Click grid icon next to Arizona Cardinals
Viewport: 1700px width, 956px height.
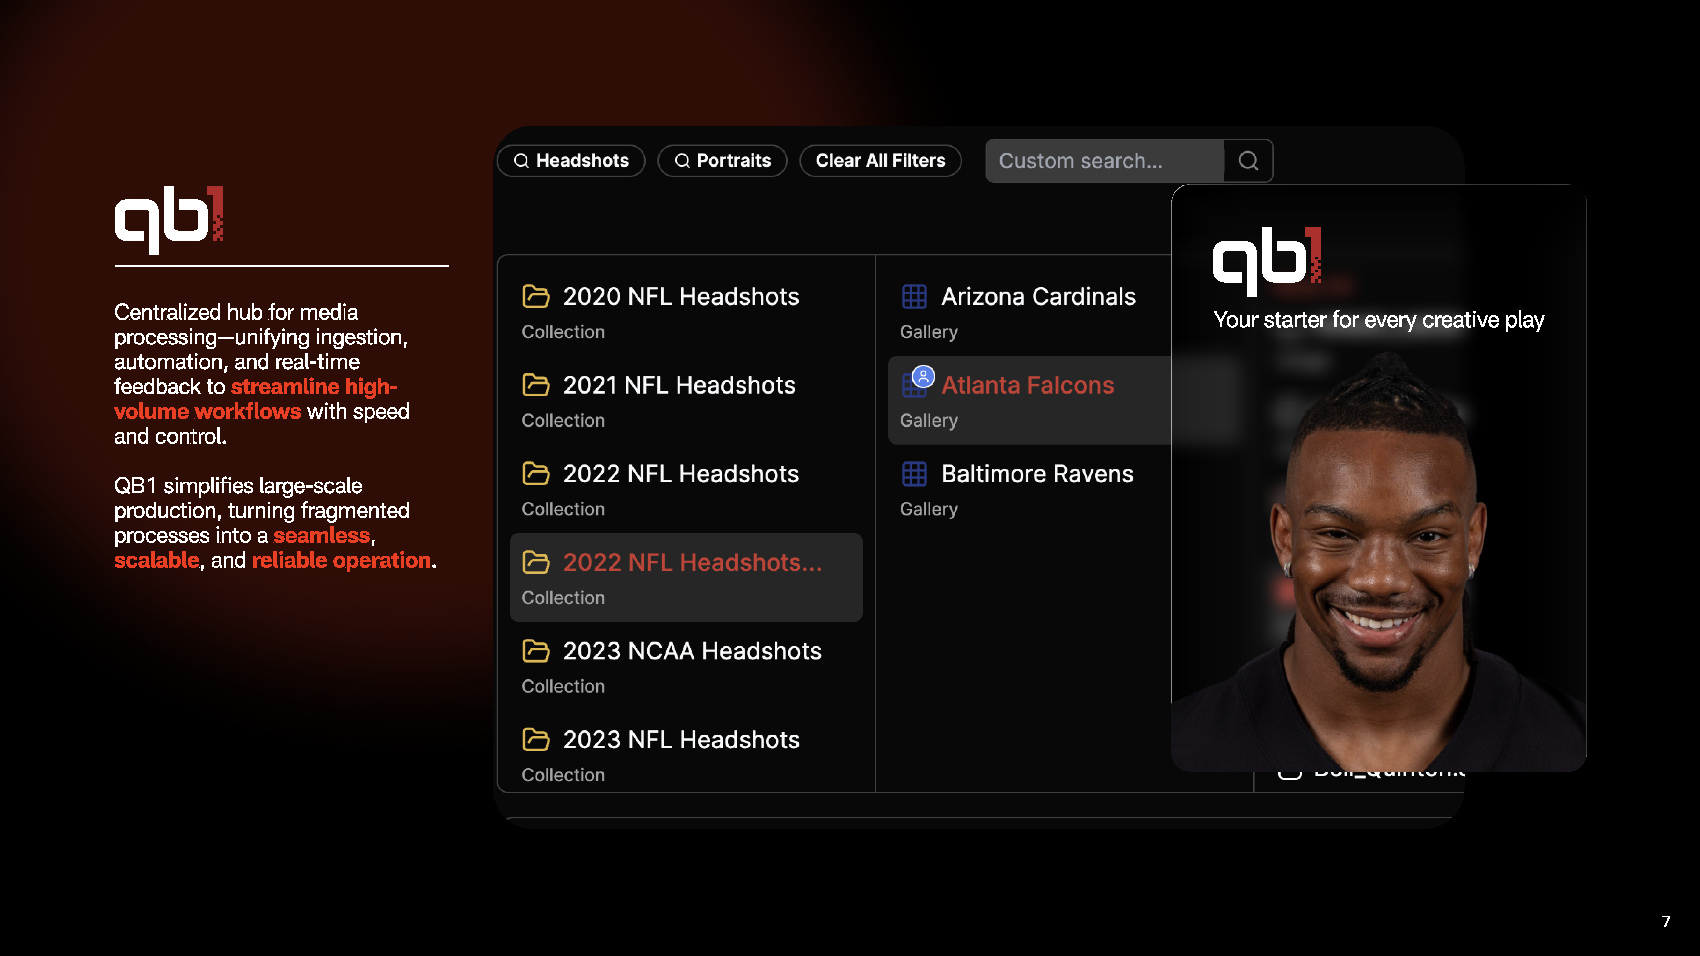(x=914, y=296)
